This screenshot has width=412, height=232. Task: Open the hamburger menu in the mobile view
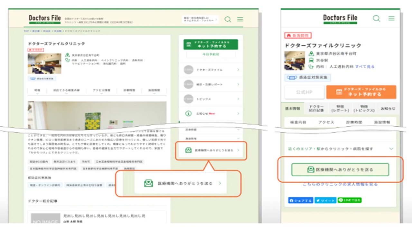[x=391, y=18]
